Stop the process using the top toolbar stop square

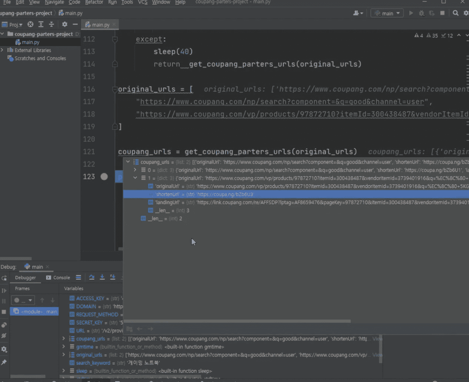tap(443, 13)
